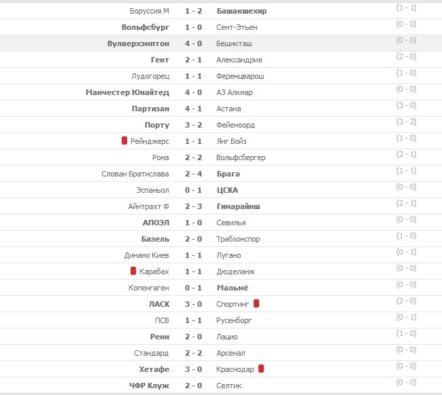Open the Манчестер Юнайтед team link
Image resolution: width=442 pixels, height=395 pixels.
(x=127, y=92)
